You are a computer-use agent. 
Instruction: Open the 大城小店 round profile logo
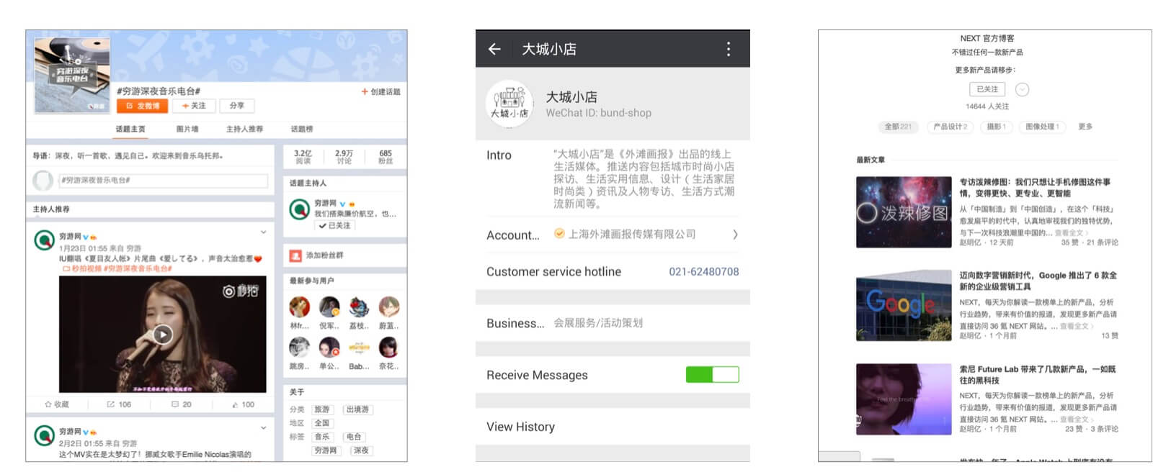(x=509, y=104)
